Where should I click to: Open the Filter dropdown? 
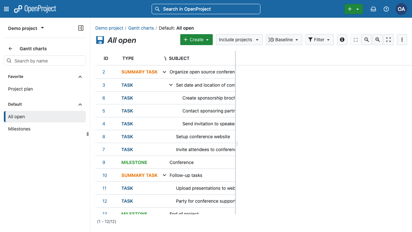319,40
